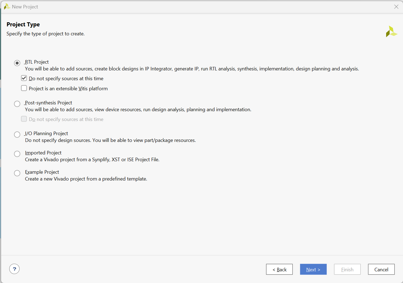Open the help dialog via question mark icon
403x283 pixels.
click(x=14, y=269)
